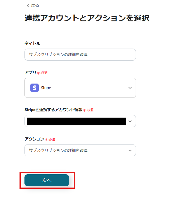
Task: Click the chevron in the アプリ dropdown
Action: coord(130,88)
